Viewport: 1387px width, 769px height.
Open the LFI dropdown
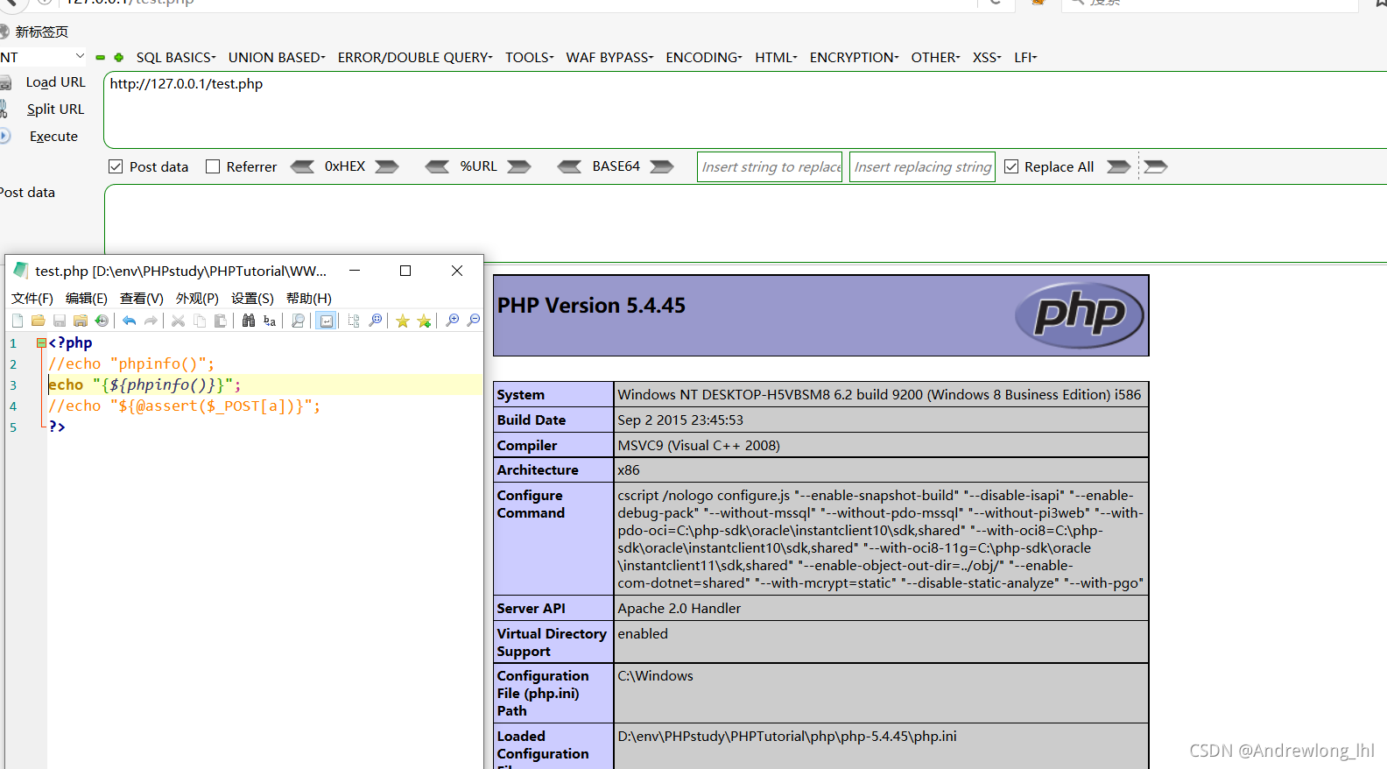[x=1025, y=58]
